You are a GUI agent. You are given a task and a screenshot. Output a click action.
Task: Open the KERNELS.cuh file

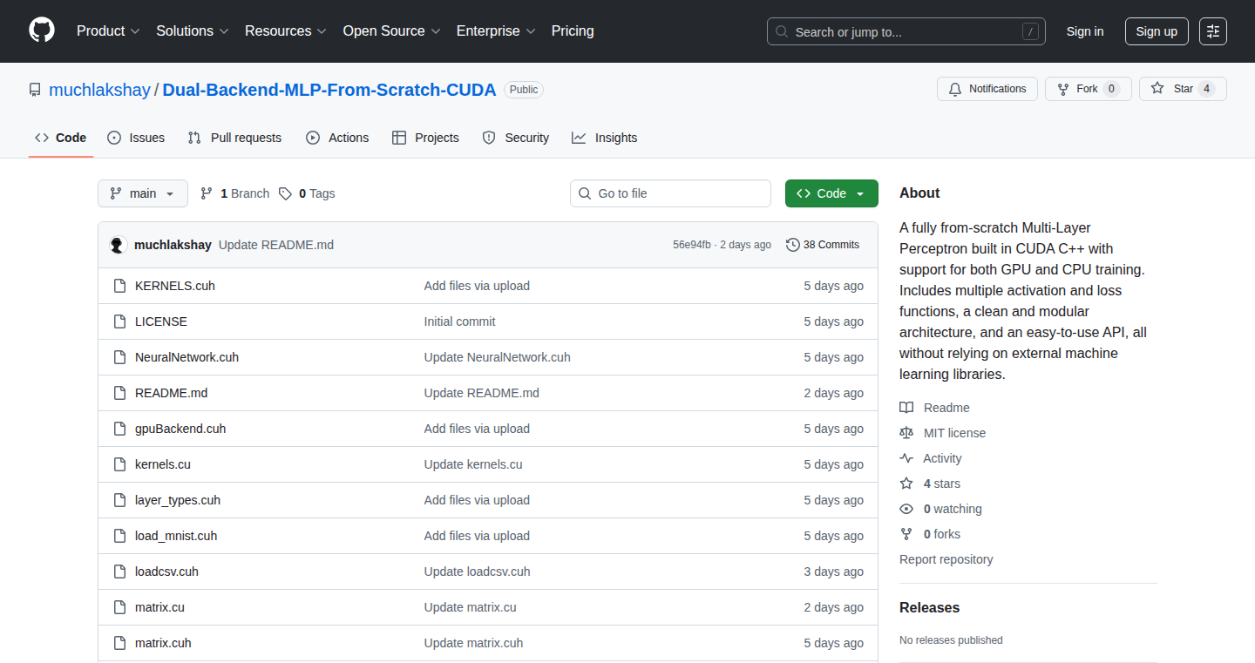pos(175,286)
